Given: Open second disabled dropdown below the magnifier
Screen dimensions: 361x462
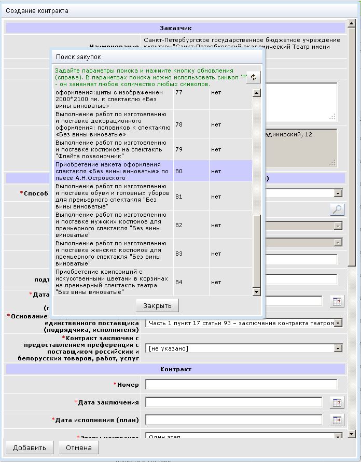Looking at the screenshot, I should coord(338,243).
